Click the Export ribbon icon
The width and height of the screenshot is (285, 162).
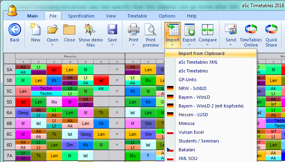[x=189, y=29]
